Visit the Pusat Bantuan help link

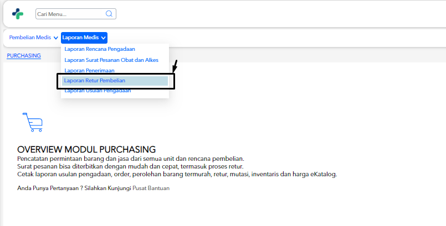pos(151,188)
